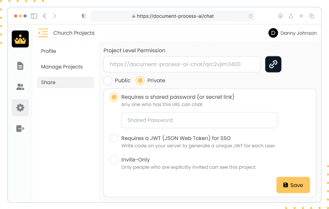Toggle the browser sidebar icon

click(x=34, y=16)
